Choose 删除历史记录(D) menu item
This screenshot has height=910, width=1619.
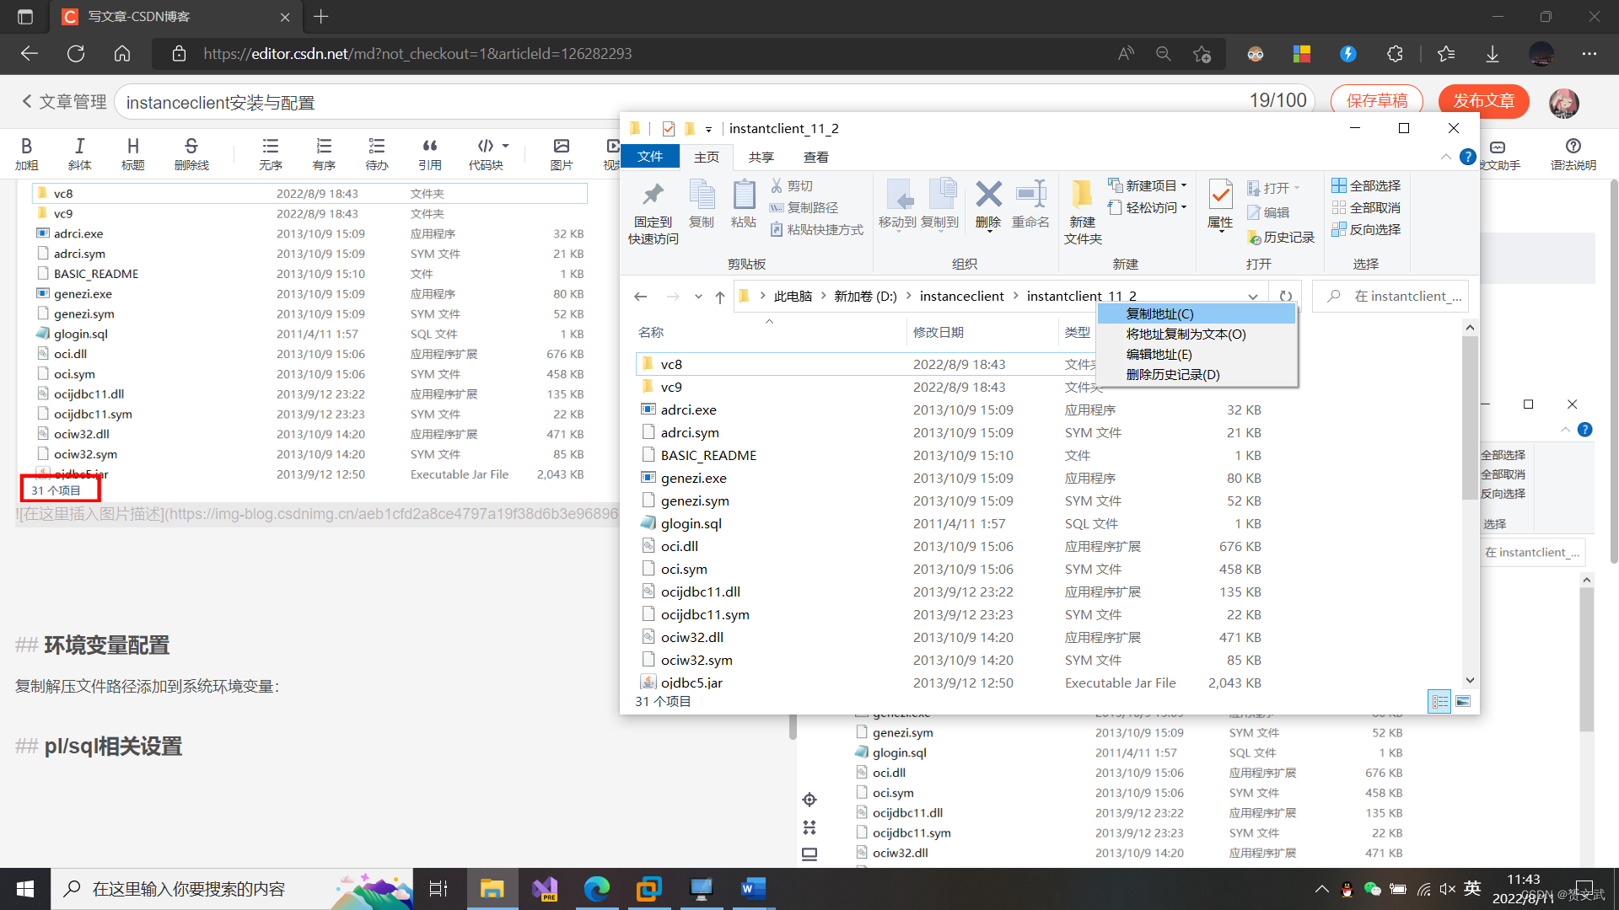click(x=1197, y=374)
